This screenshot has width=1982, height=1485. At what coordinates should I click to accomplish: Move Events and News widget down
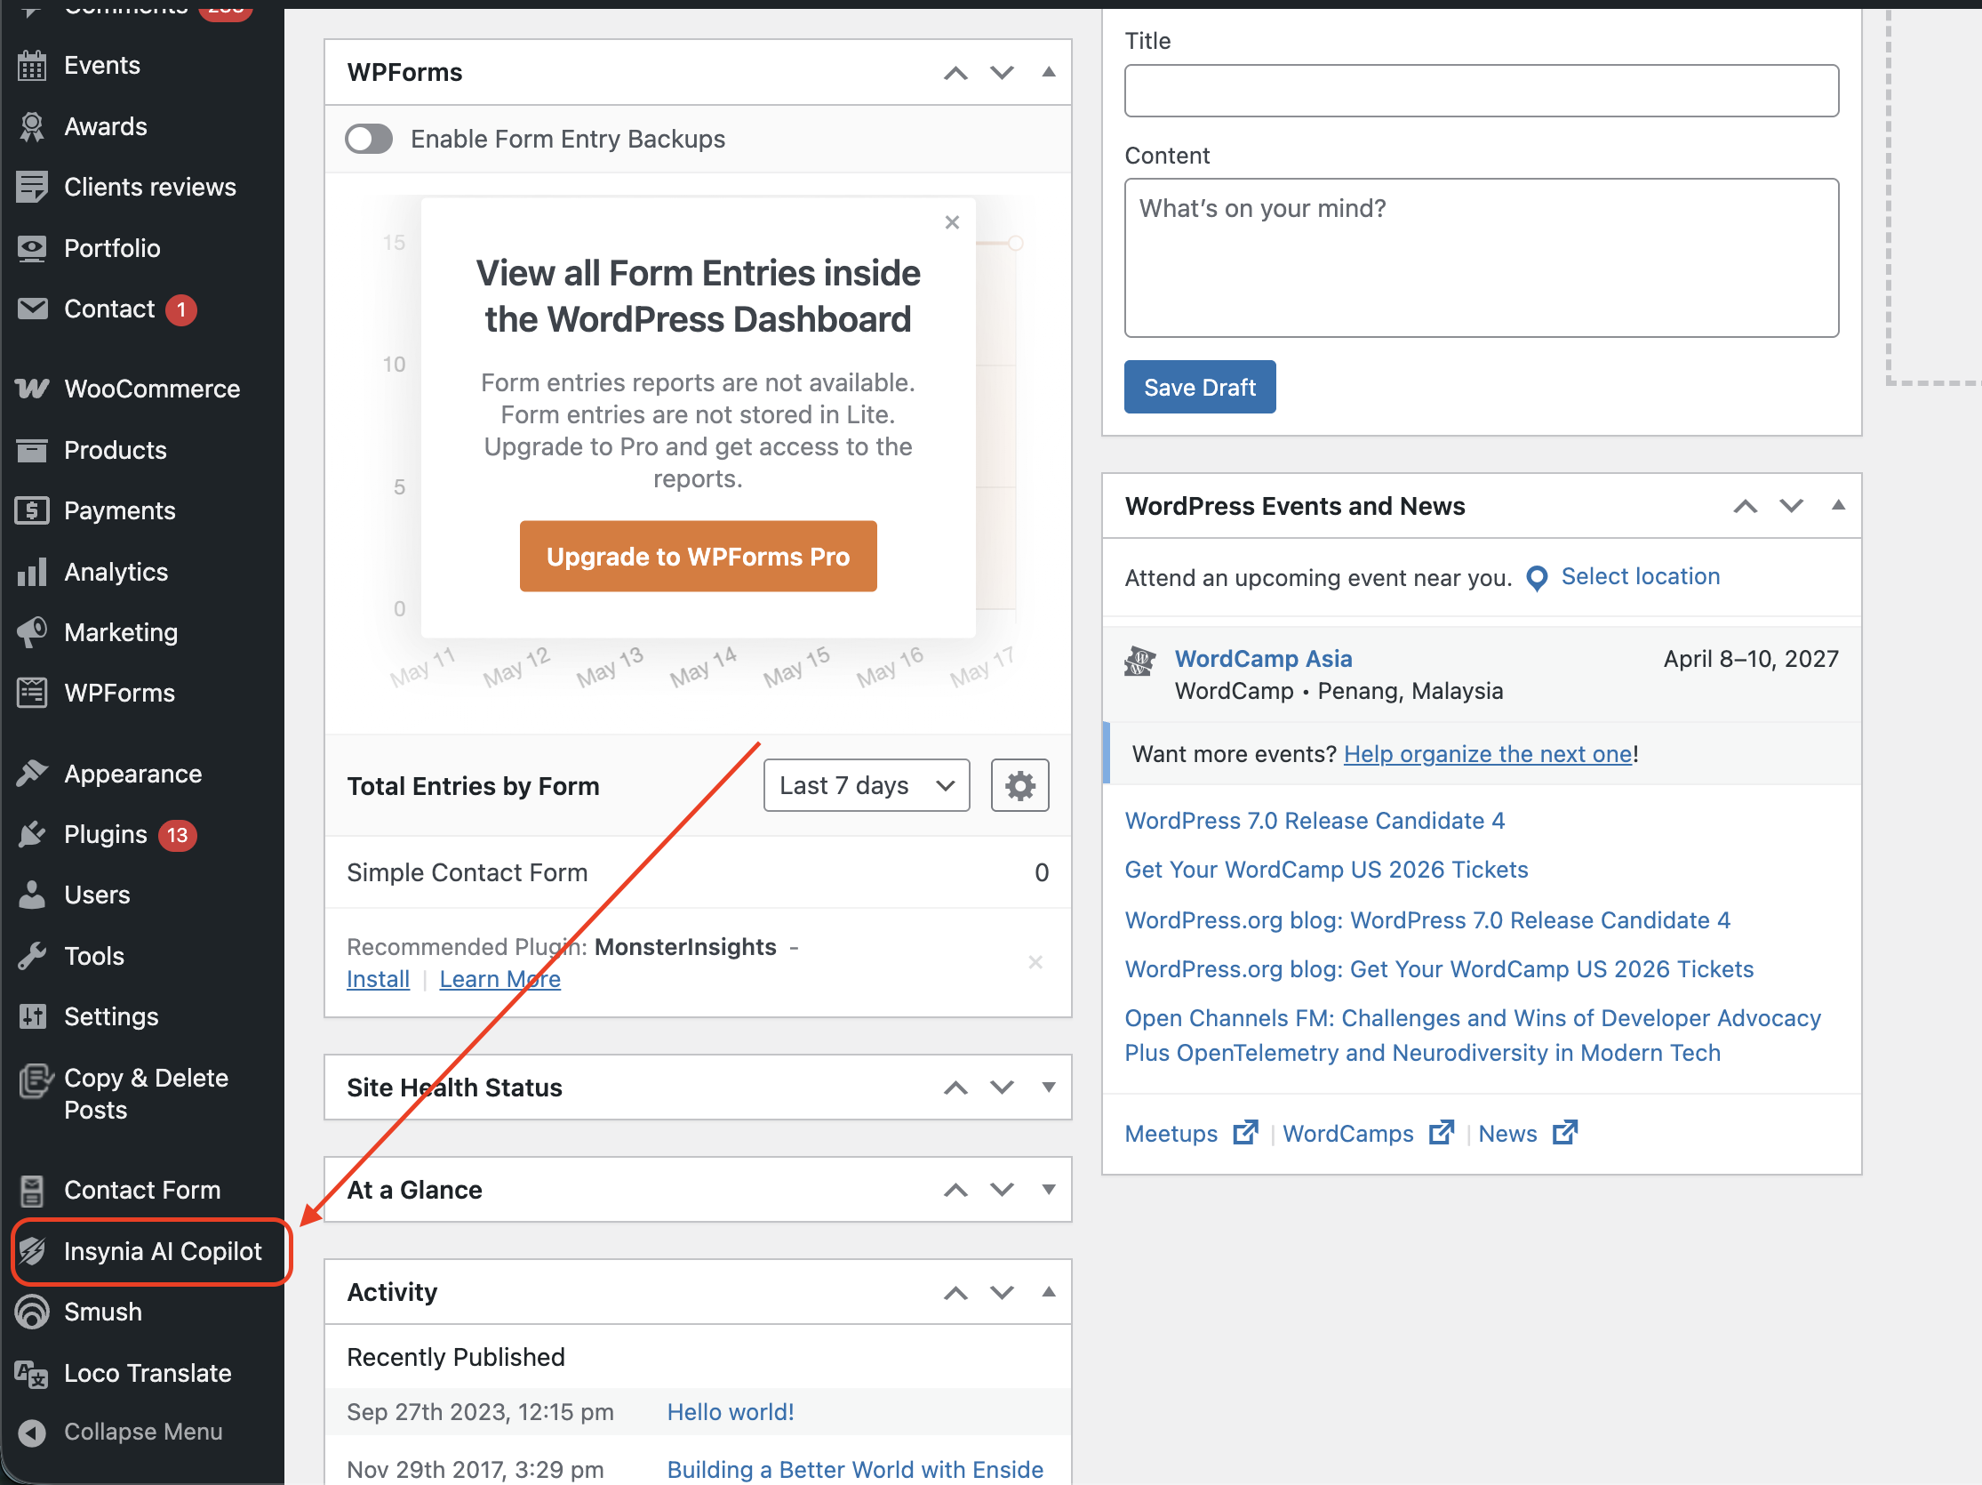coord(1791,505)
